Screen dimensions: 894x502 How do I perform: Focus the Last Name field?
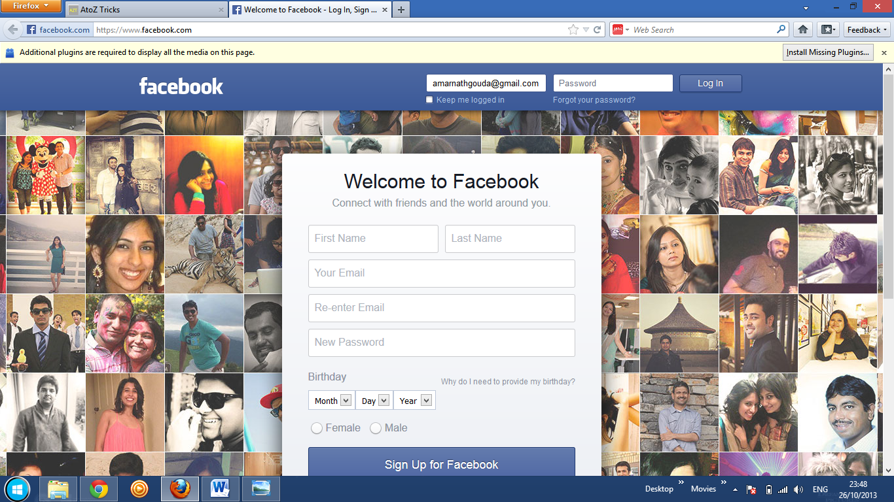pos(510,239)
